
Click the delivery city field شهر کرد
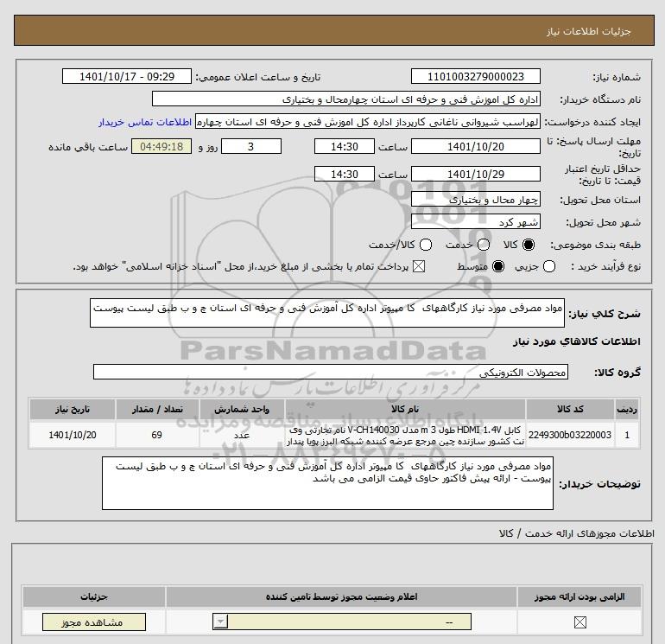475,222
